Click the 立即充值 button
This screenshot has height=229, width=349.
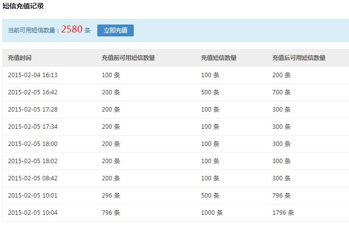116,30
